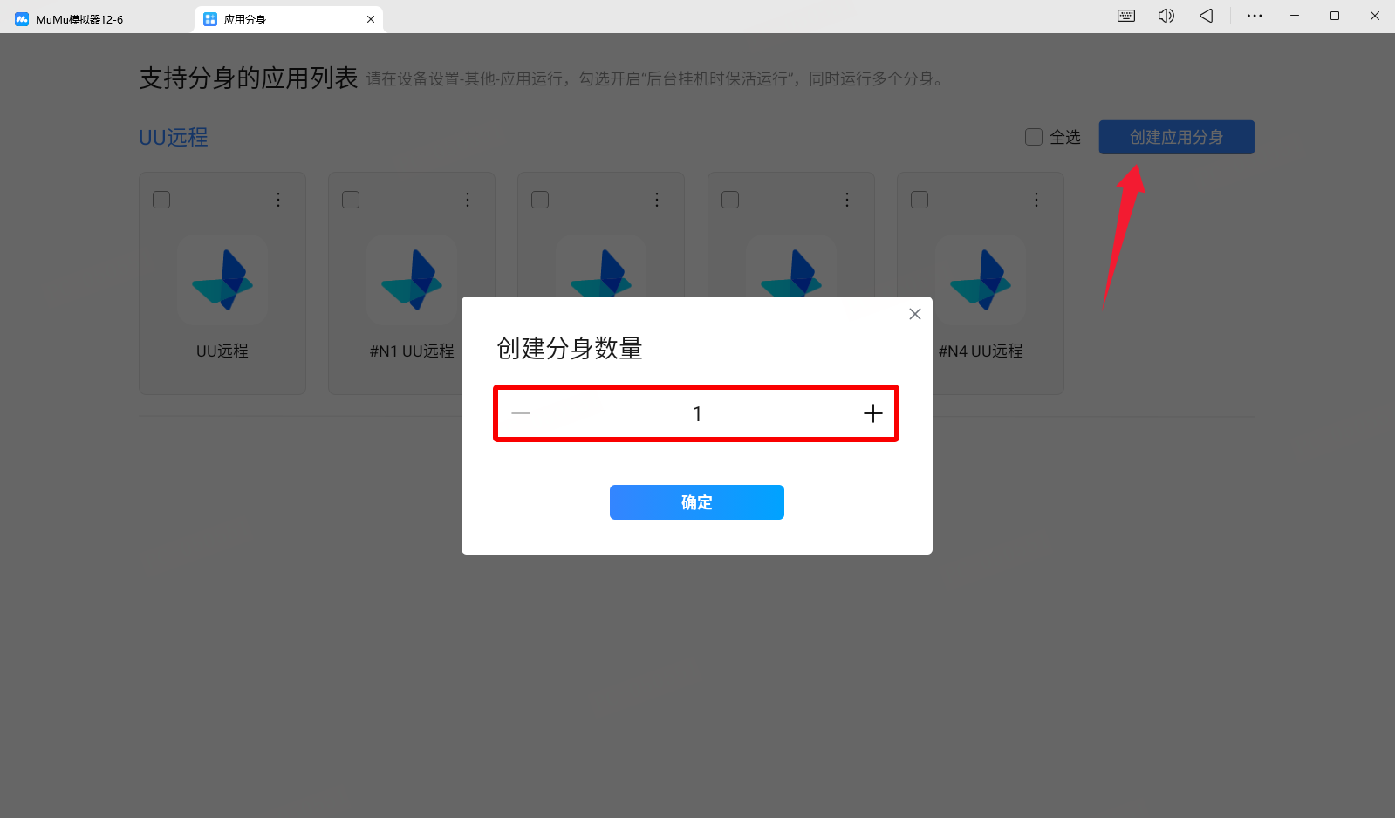Open three-dot menu on #N4 UU远程 card
1395x818 pixels.
coord(1036,200)
